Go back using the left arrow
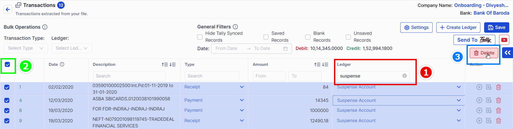Screen dimensions: 513x129 [x=8, y=10]
